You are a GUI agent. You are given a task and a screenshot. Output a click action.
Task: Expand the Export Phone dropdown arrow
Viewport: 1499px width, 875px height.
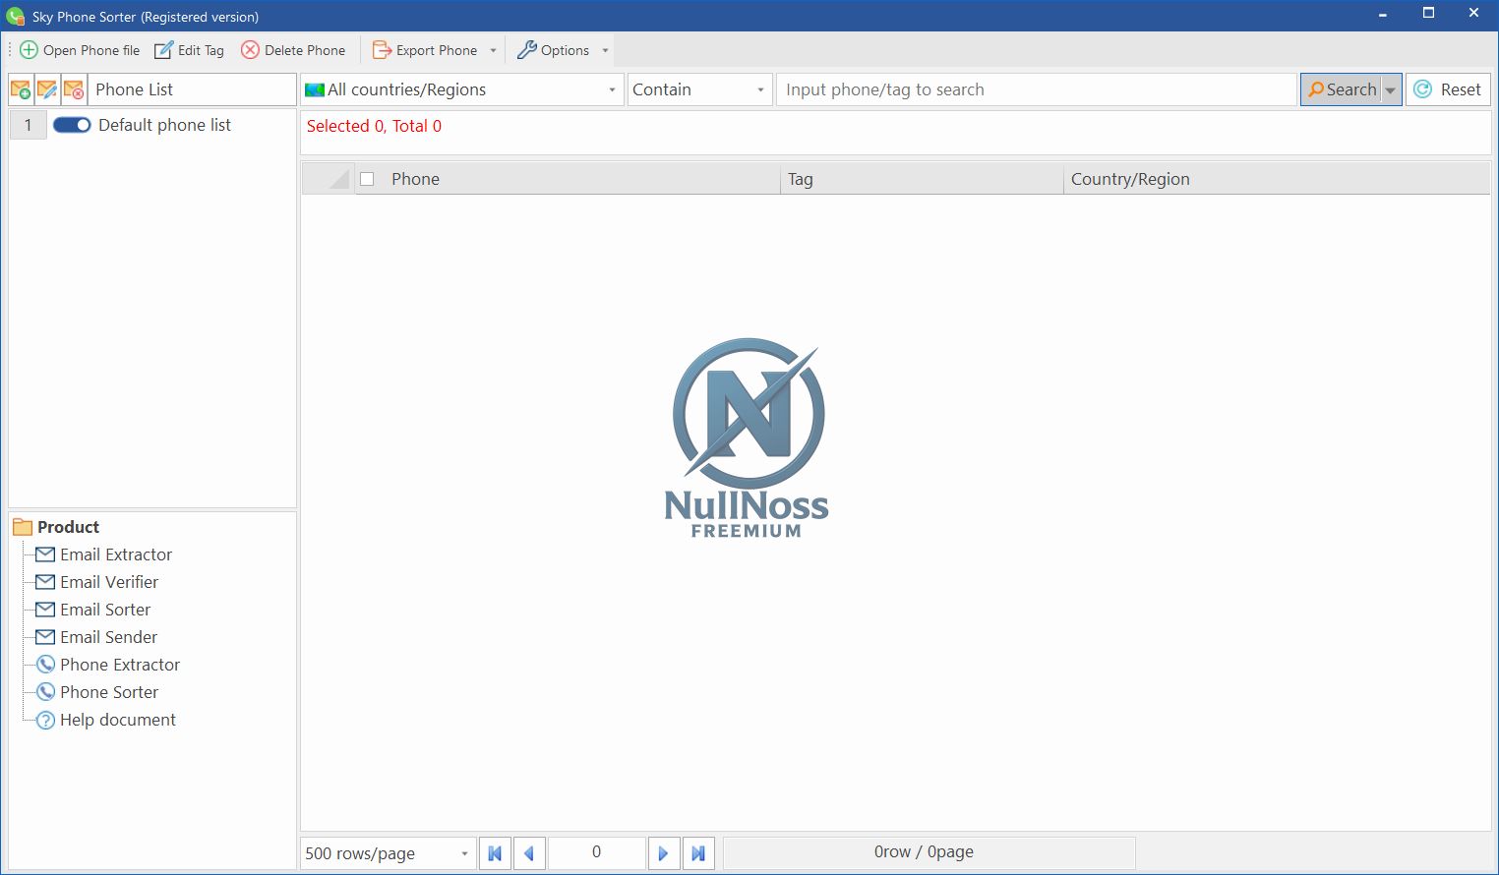tap(493, 50)
